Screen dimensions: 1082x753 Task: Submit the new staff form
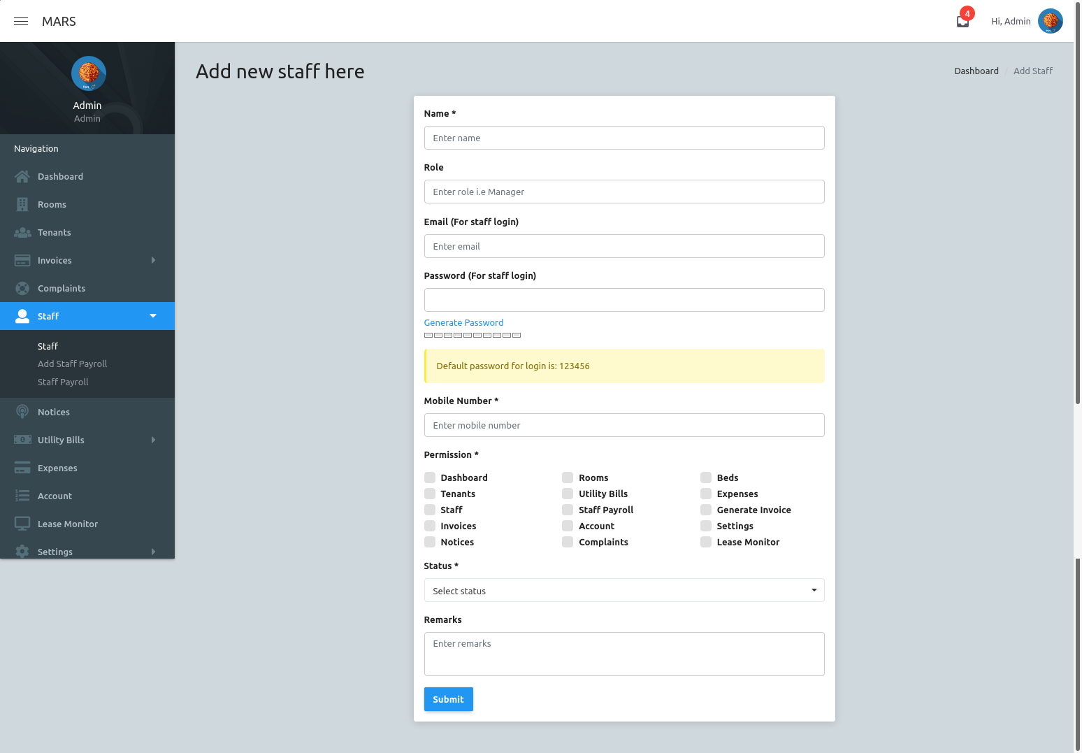tap(448, 699)
